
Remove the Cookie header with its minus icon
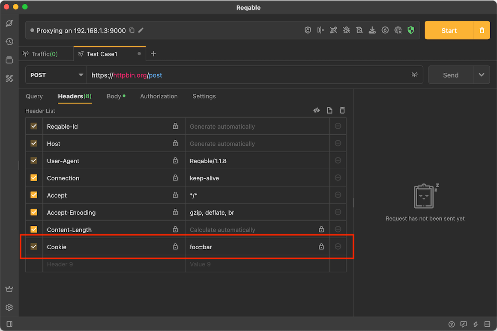[338, 246]
